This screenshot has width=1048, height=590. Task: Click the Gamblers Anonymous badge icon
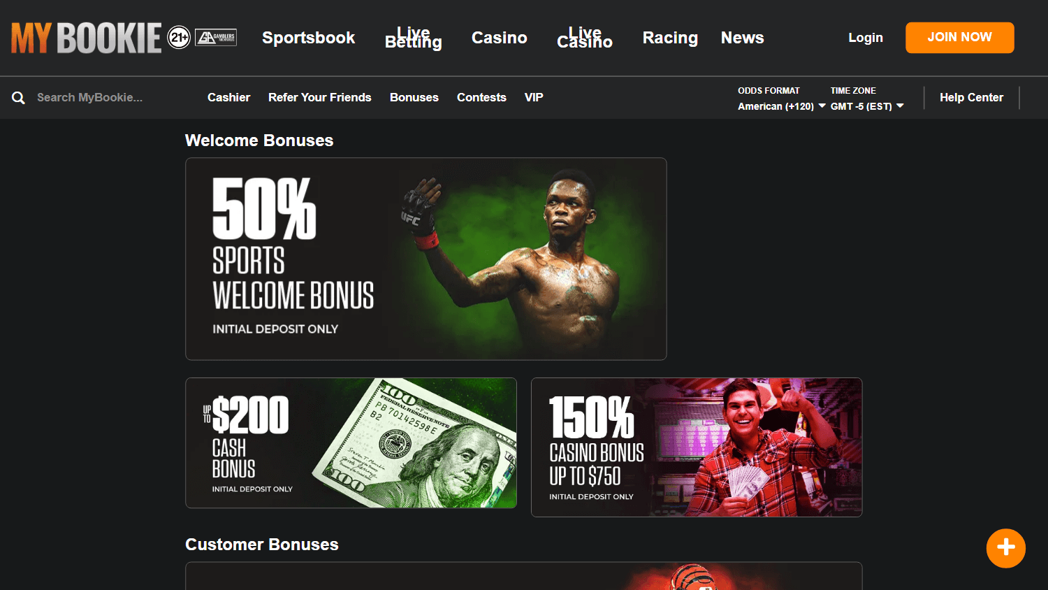(x=216, y=38)
